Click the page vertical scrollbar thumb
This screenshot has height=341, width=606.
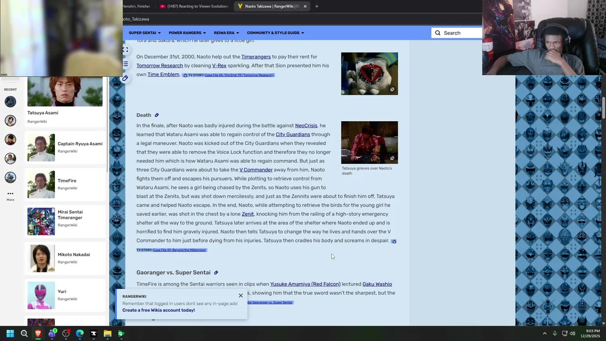(603, 108)
